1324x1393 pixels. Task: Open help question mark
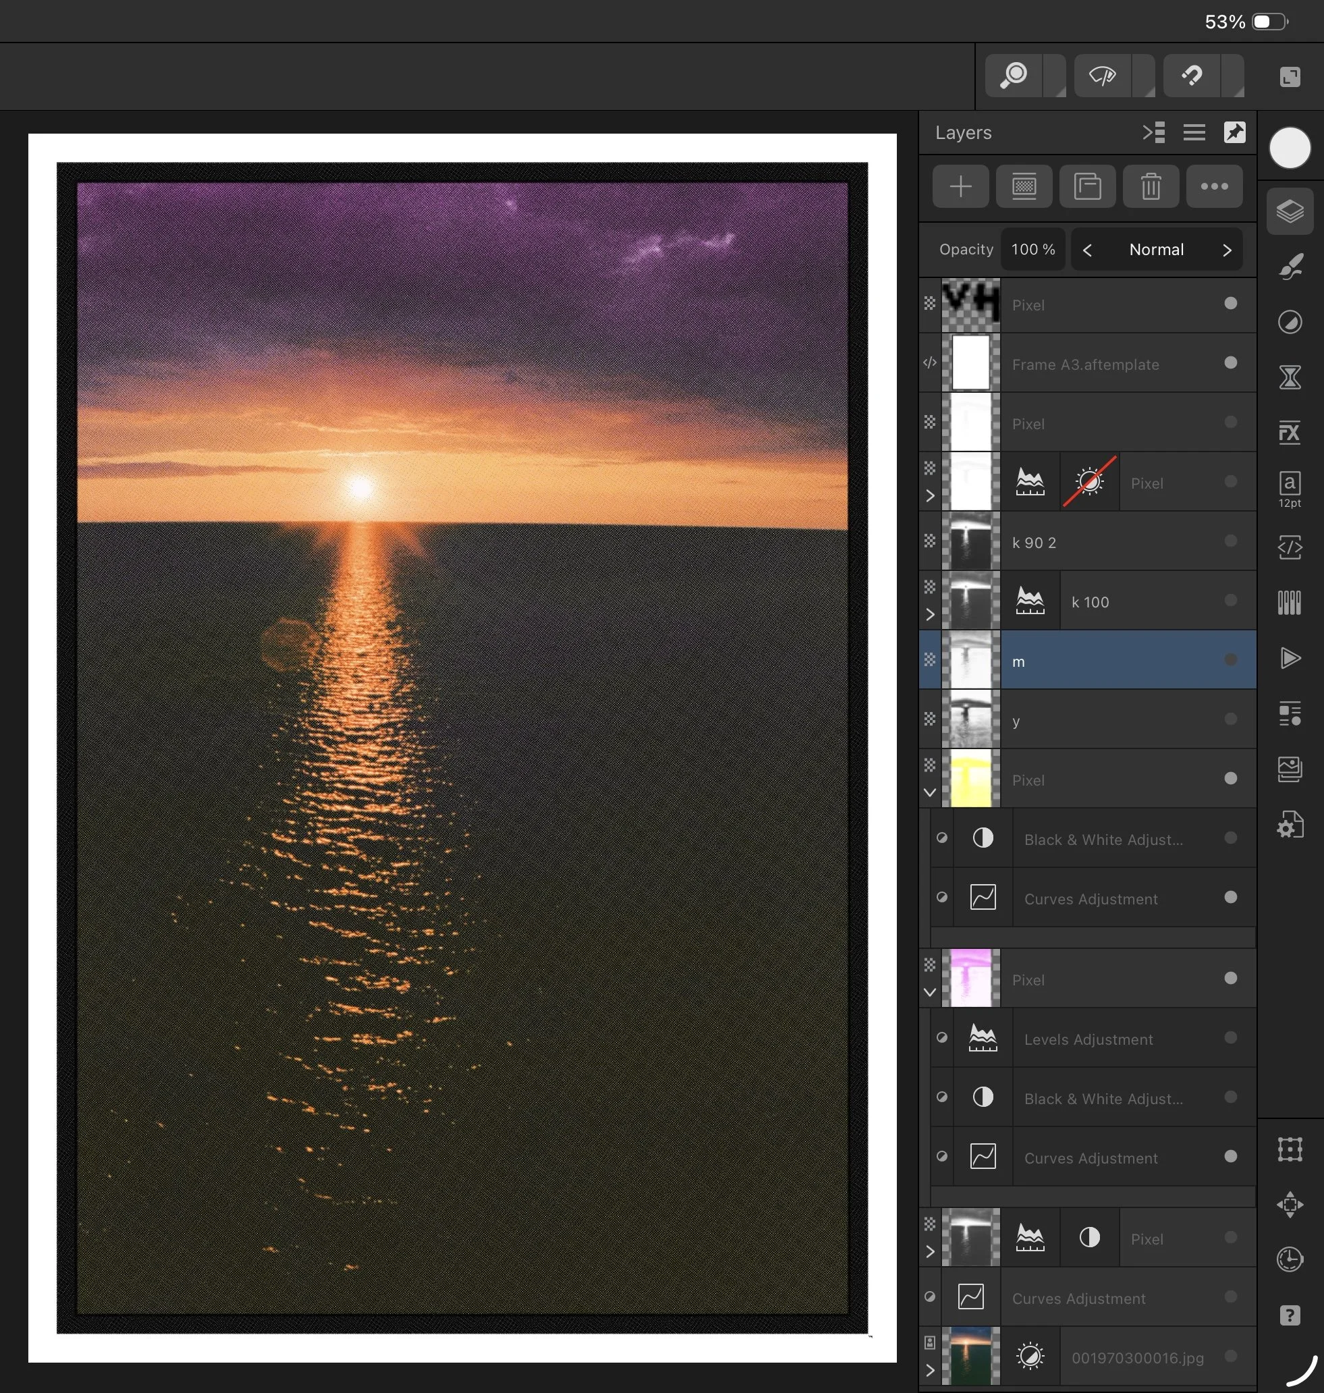pos(1290,1315)
